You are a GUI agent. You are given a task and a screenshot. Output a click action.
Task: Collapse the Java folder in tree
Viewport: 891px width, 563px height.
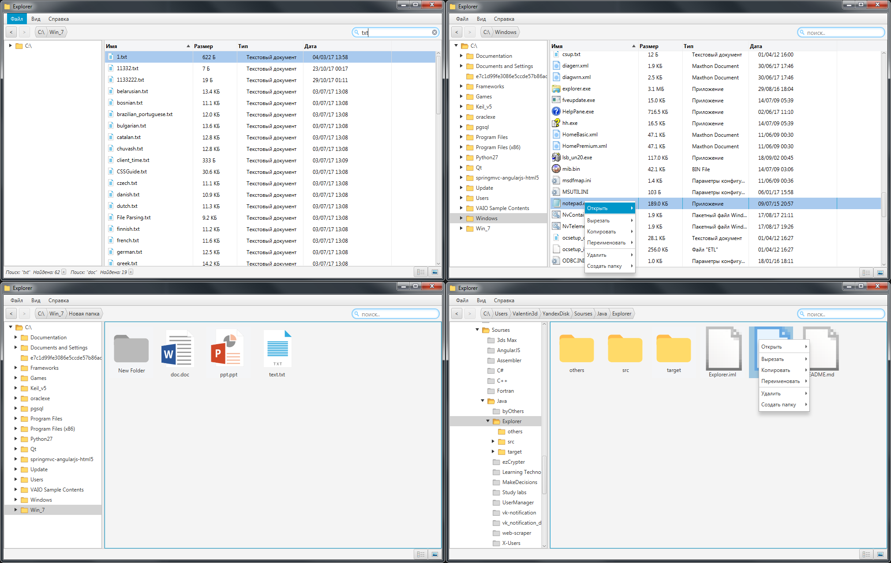[x=483, y=401]
